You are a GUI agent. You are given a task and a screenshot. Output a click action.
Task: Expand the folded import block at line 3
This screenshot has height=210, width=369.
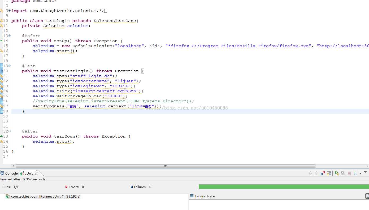tap(10, 10)
